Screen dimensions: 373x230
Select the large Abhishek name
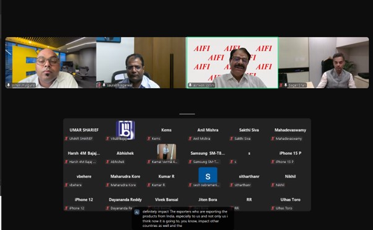pos(125,153)
